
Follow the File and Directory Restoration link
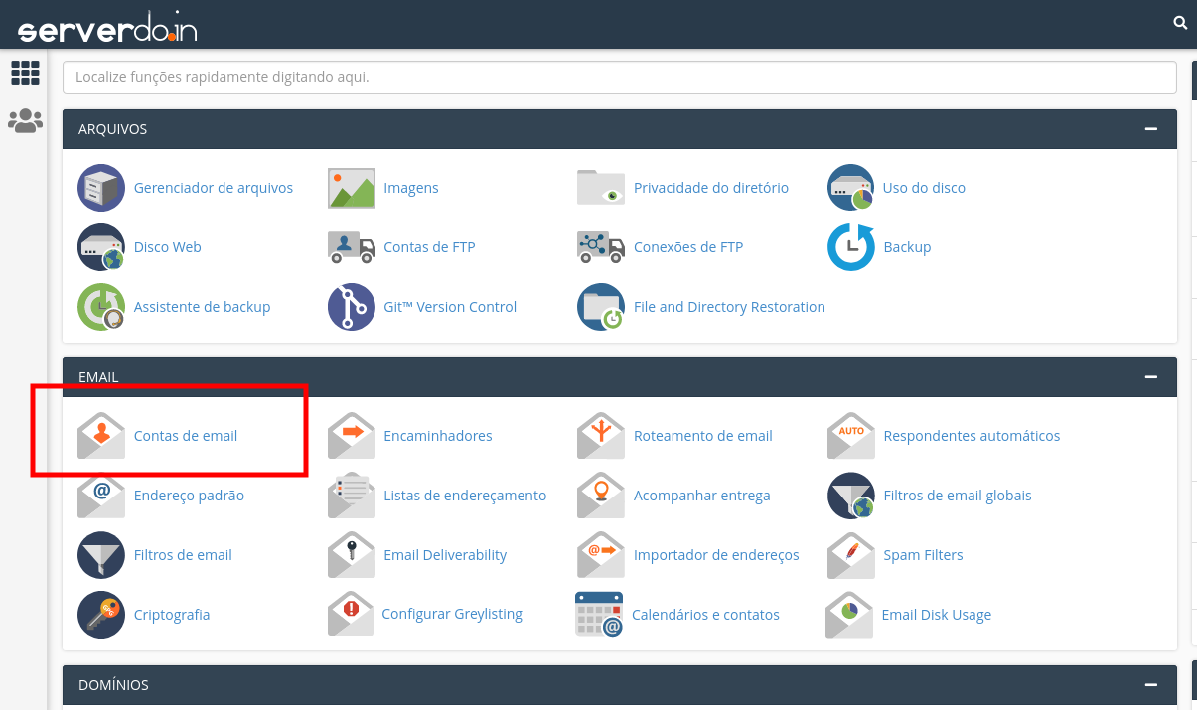(729, 307)
